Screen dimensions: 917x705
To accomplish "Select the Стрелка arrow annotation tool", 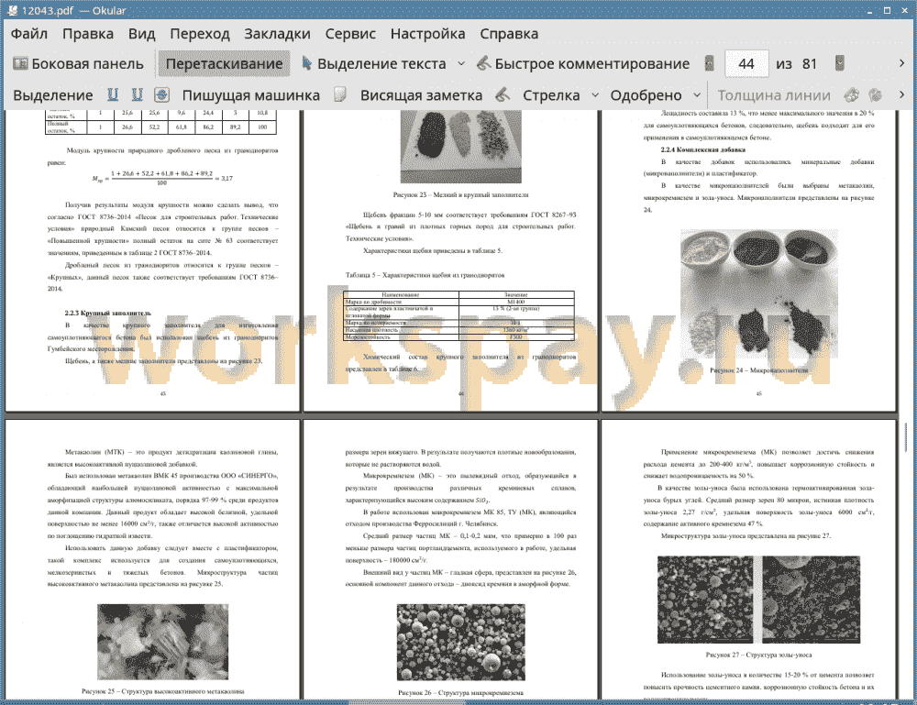I will coord(551,95).
